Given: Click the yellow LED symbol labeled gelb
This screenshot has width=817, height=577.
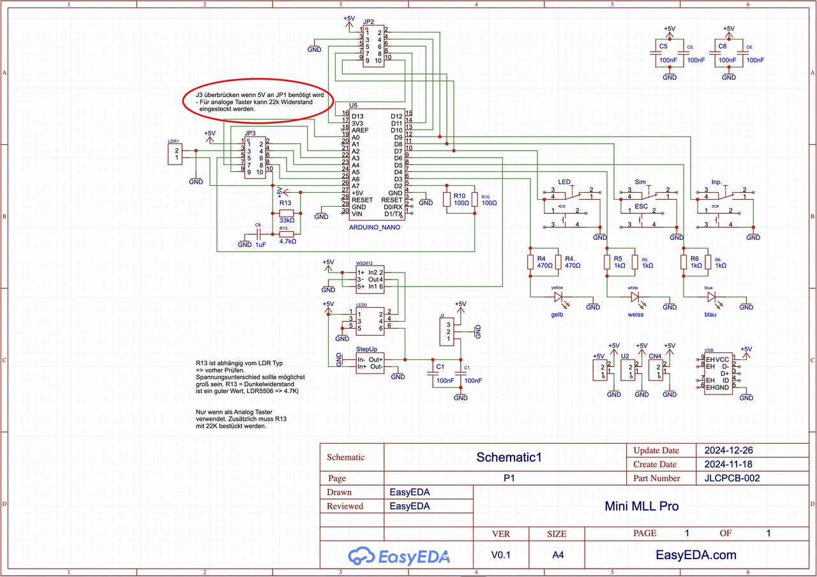Looking at the screenshot, I should [x=560, y=297].
